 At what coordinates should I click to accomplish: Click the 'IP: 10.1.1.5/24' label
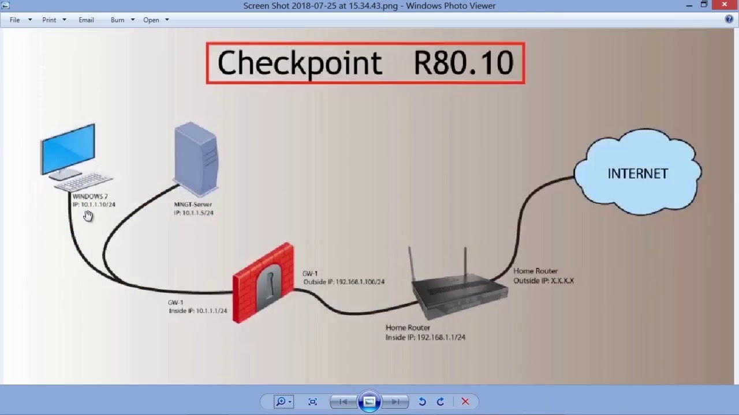pyautogui.click(x=194, y=213)
